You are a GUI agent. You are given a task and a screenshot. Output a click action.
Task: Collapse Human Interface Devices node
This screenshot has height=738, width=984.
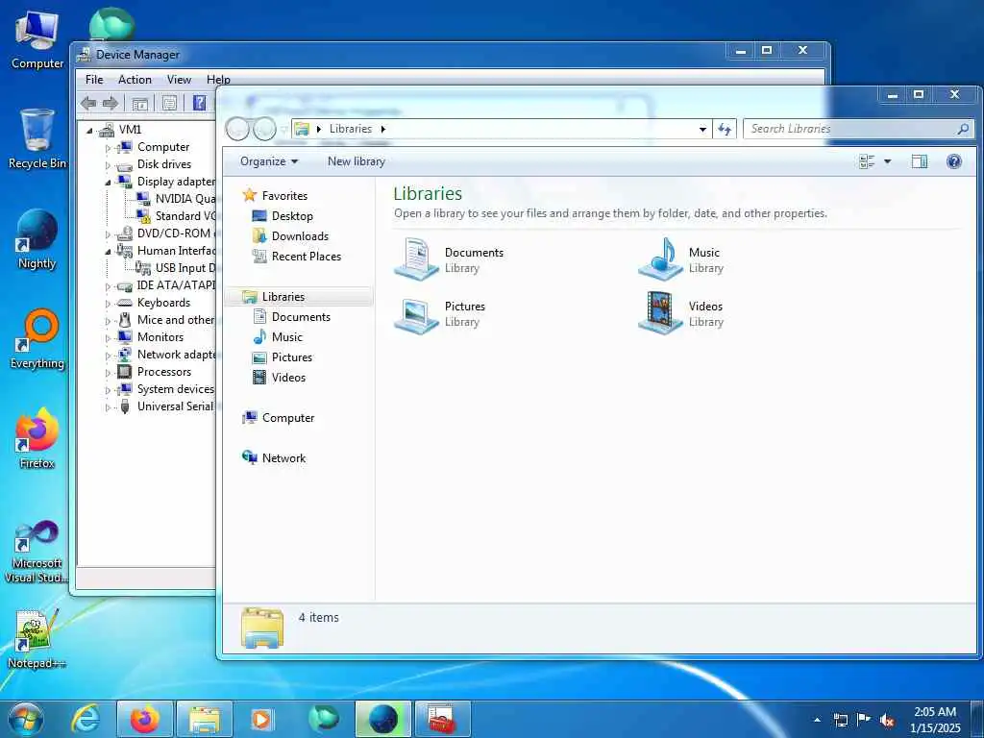click(108, 252)
